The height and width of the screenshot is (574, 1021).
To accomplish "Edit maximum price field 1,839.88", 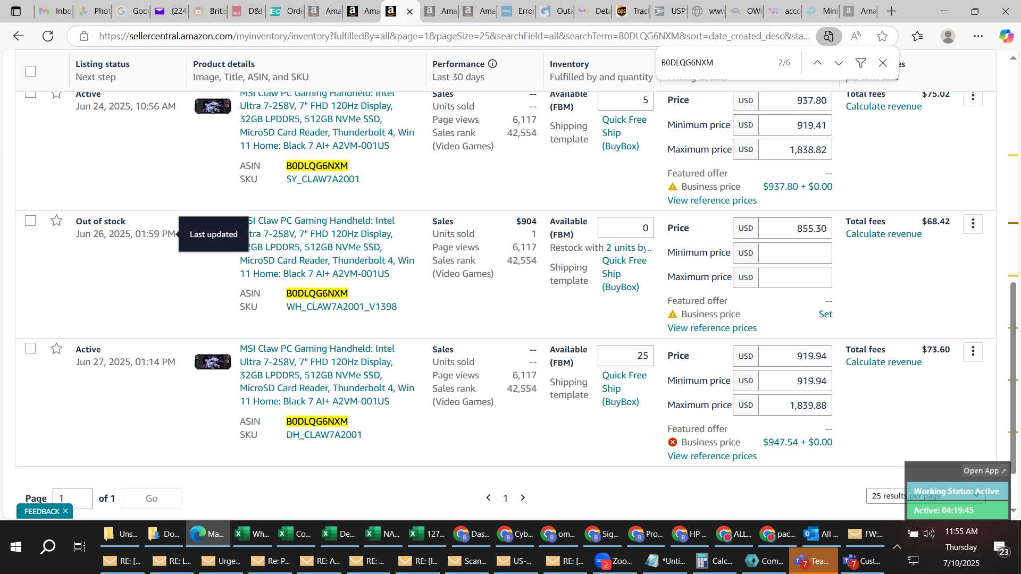I will pos(795,405).
